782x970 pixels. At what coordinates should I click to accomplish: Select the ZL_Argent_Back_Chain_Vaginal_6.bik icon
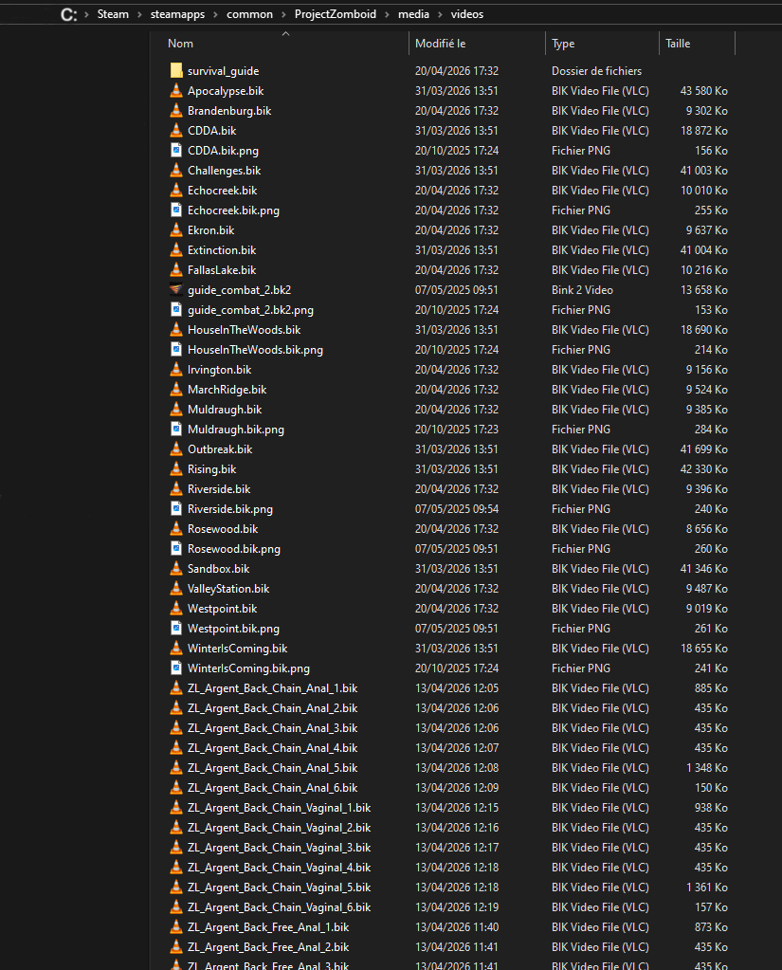point(176,906)
